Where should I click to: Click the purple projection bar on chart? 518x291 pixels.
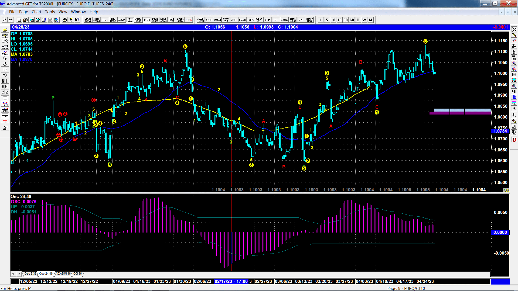(460, 113)
